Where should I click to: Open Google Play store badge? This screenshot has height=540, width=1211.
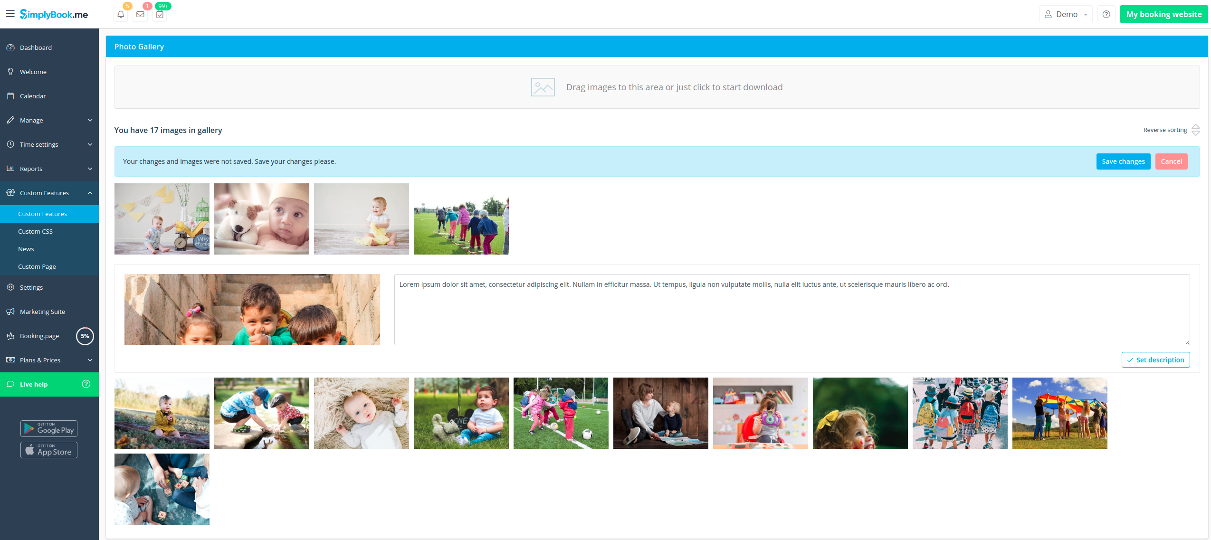pos(49,428)
